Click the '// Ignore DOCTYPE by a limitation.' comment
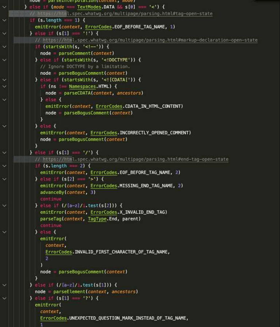Image resolution: width=280 pixels, height=327 pixels. coord(85,67)
